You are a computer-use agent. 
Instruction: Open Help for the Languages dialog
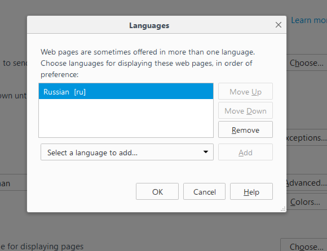click(x=251, y=191)
